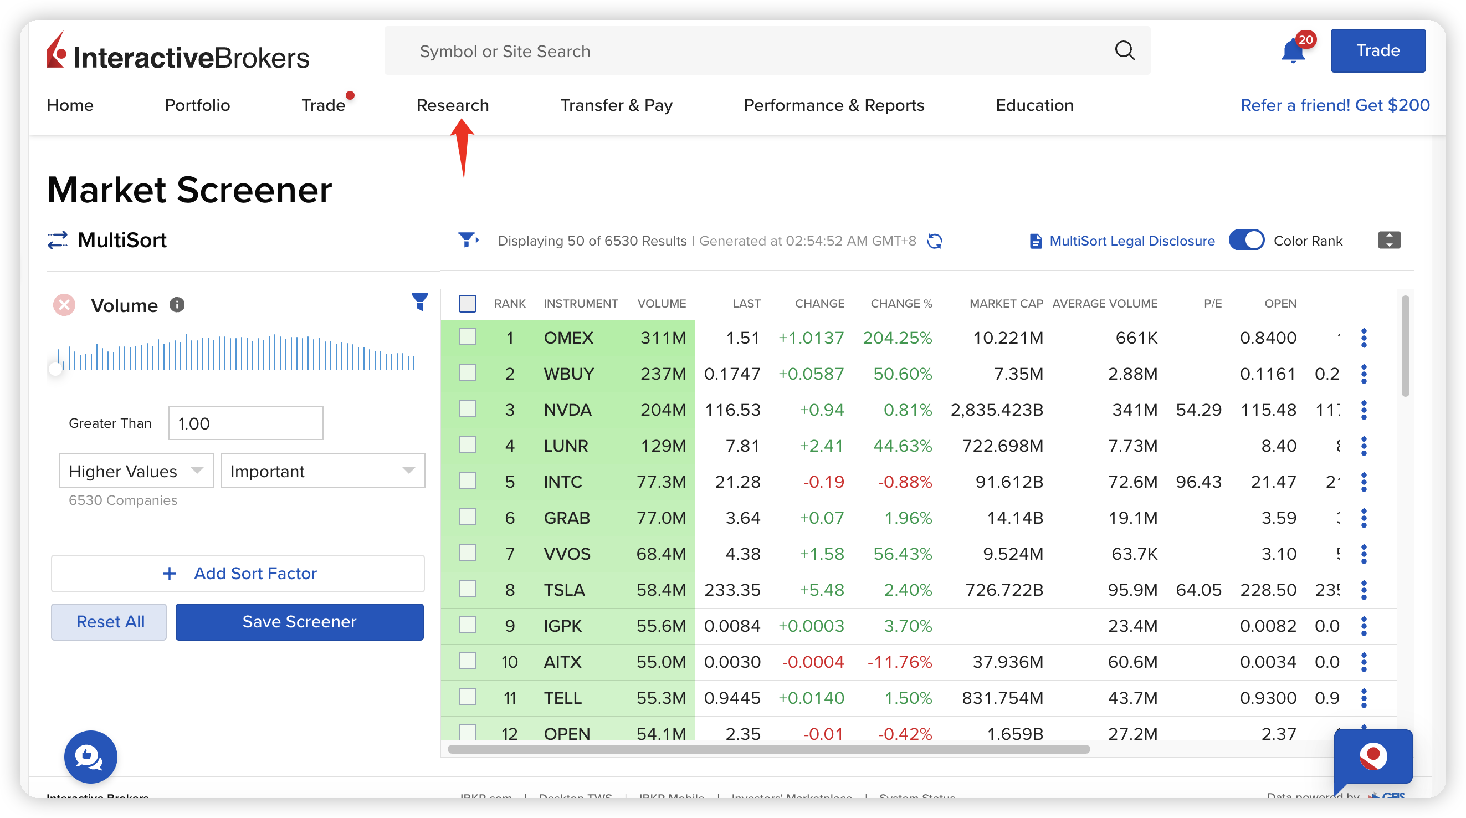Screen dimensions: 1466x818
Task: Check the select-all header checkbox
Action: (x=467, y=303)
